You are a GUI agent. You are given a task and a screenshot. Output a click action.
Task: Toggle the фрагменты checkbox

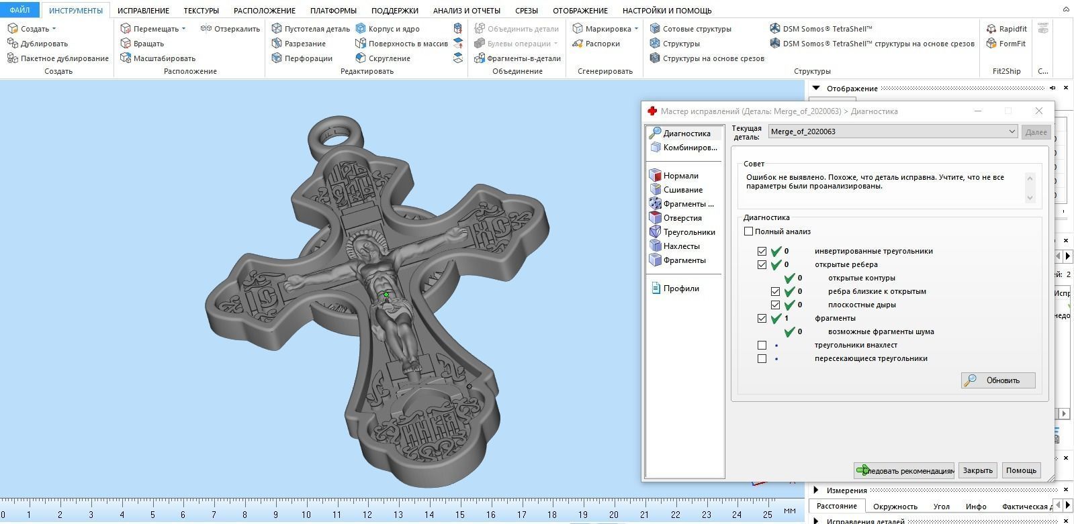(x=762, y=318)
